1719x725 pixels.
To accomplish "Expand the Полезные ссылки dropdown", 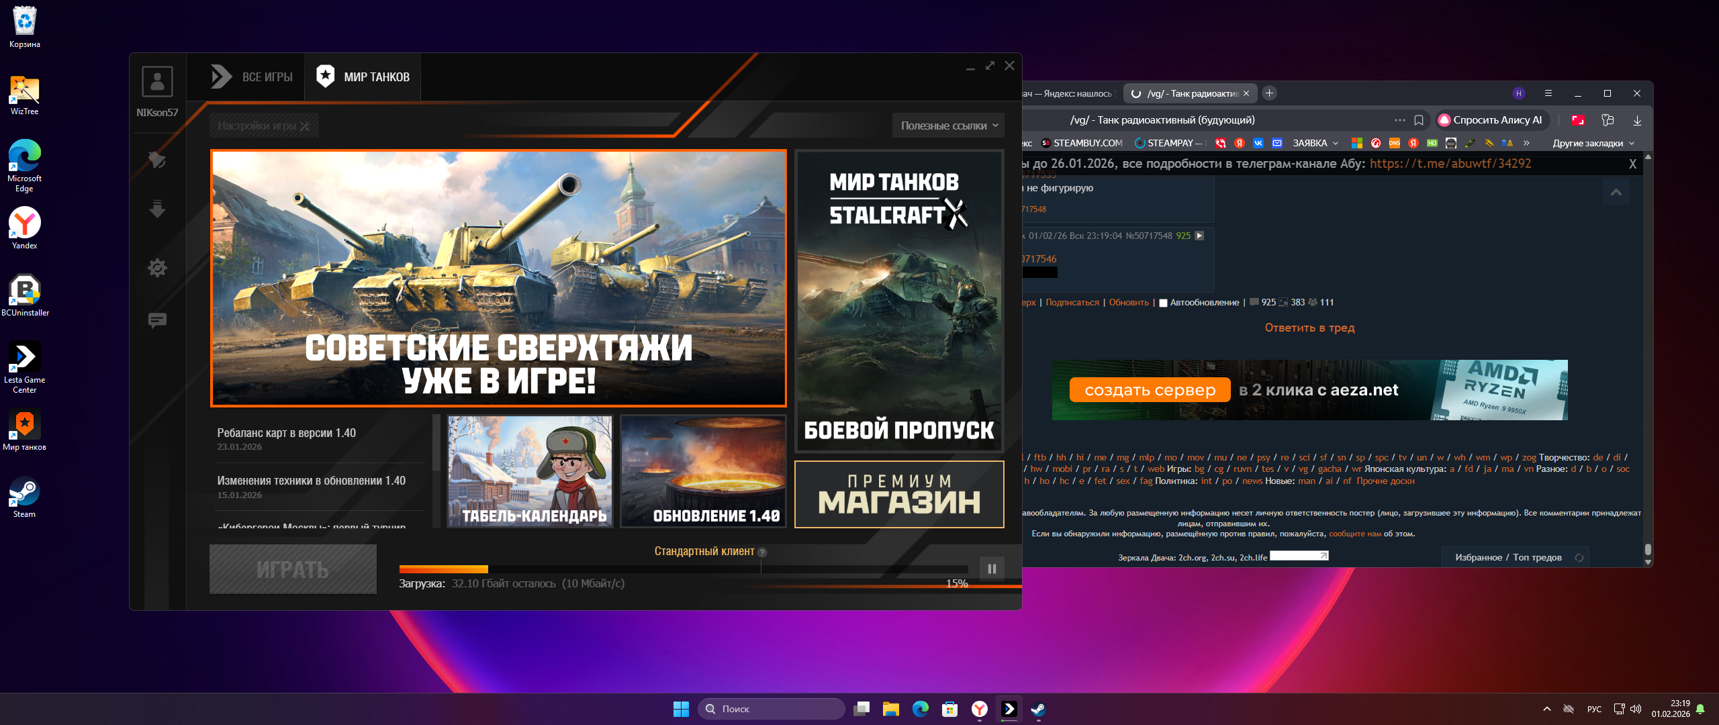I will click(x=949, y=126).
